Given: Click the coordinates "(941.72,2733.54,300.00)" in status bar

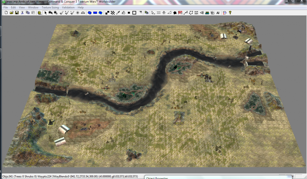Looking at the screenshot, I should tap(84, 177).
